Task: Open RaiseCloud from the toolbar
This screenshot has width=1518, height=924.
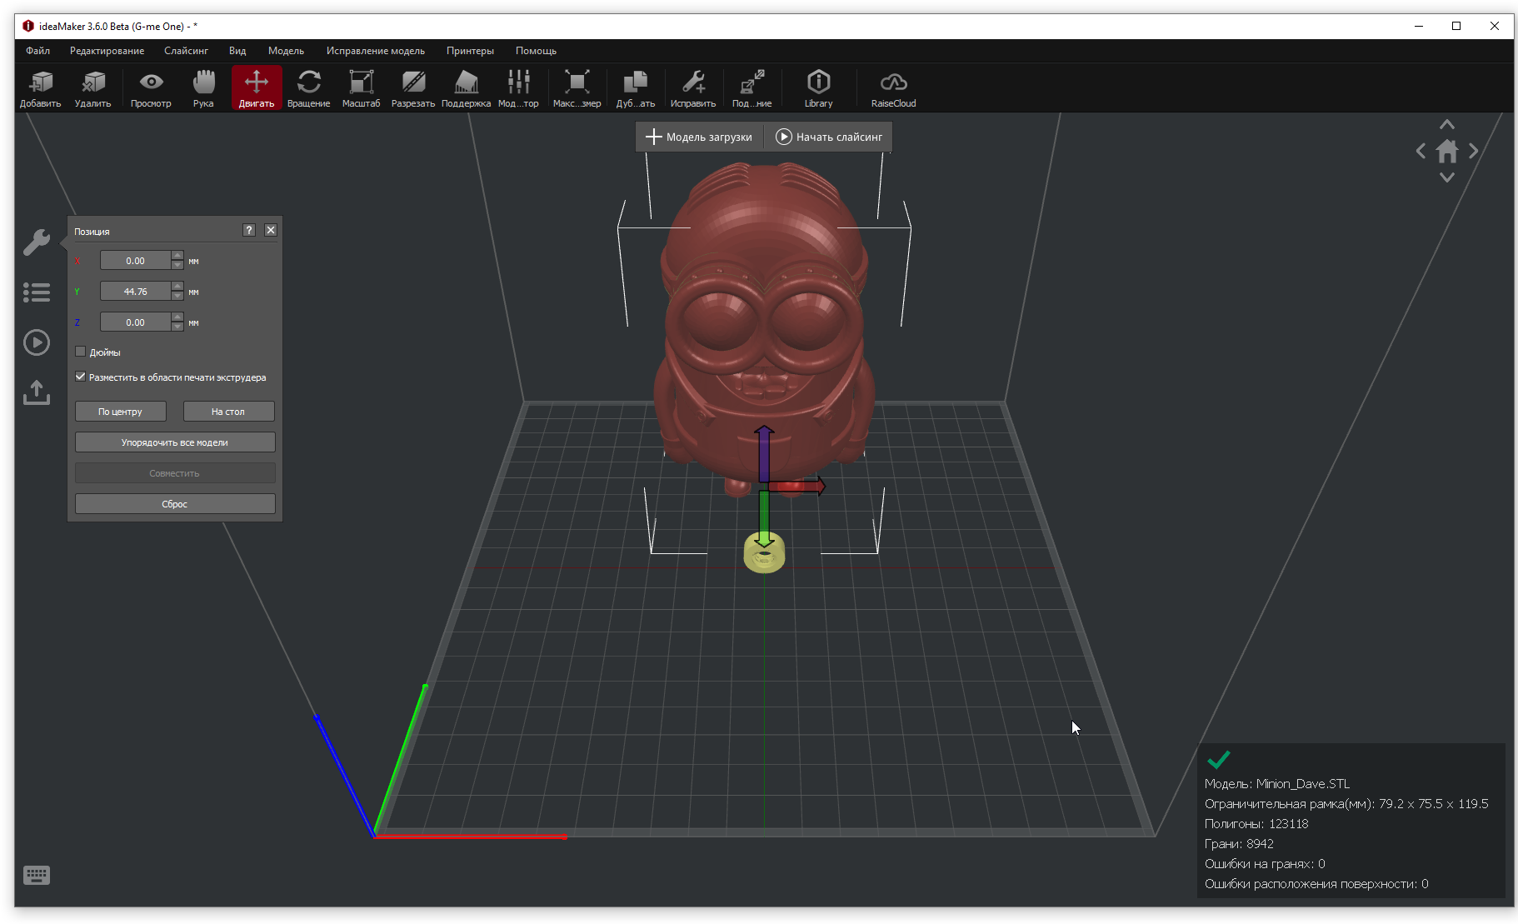Action: click(893, 88)
